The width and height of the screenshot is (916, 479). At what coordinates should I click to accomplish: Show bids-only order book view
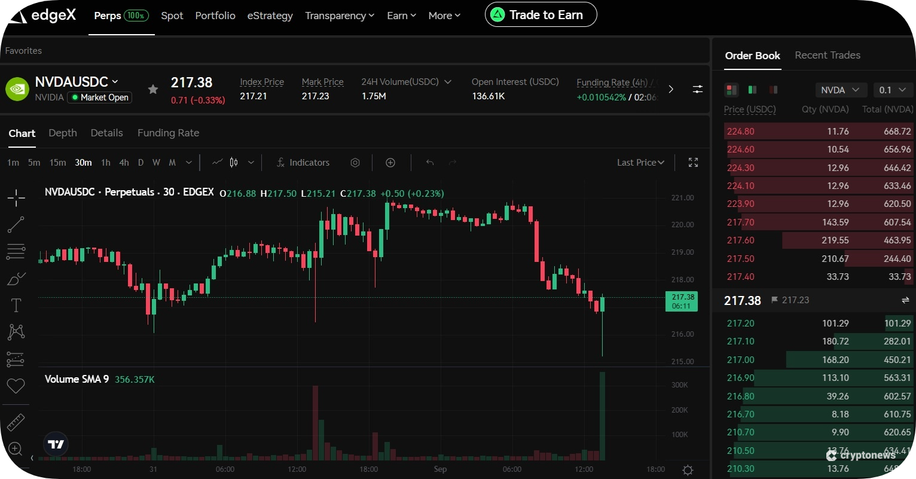[752, 90]
